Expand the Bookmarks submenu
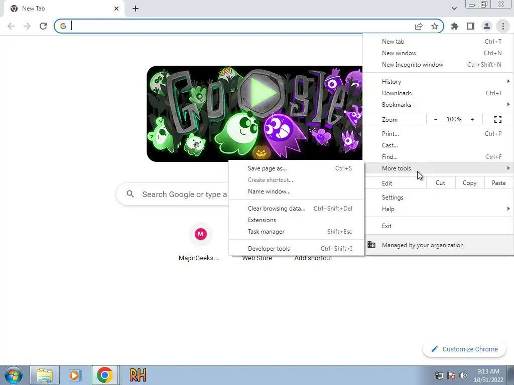This screenshot has width=514, height=385. click(x=438, y=104)
